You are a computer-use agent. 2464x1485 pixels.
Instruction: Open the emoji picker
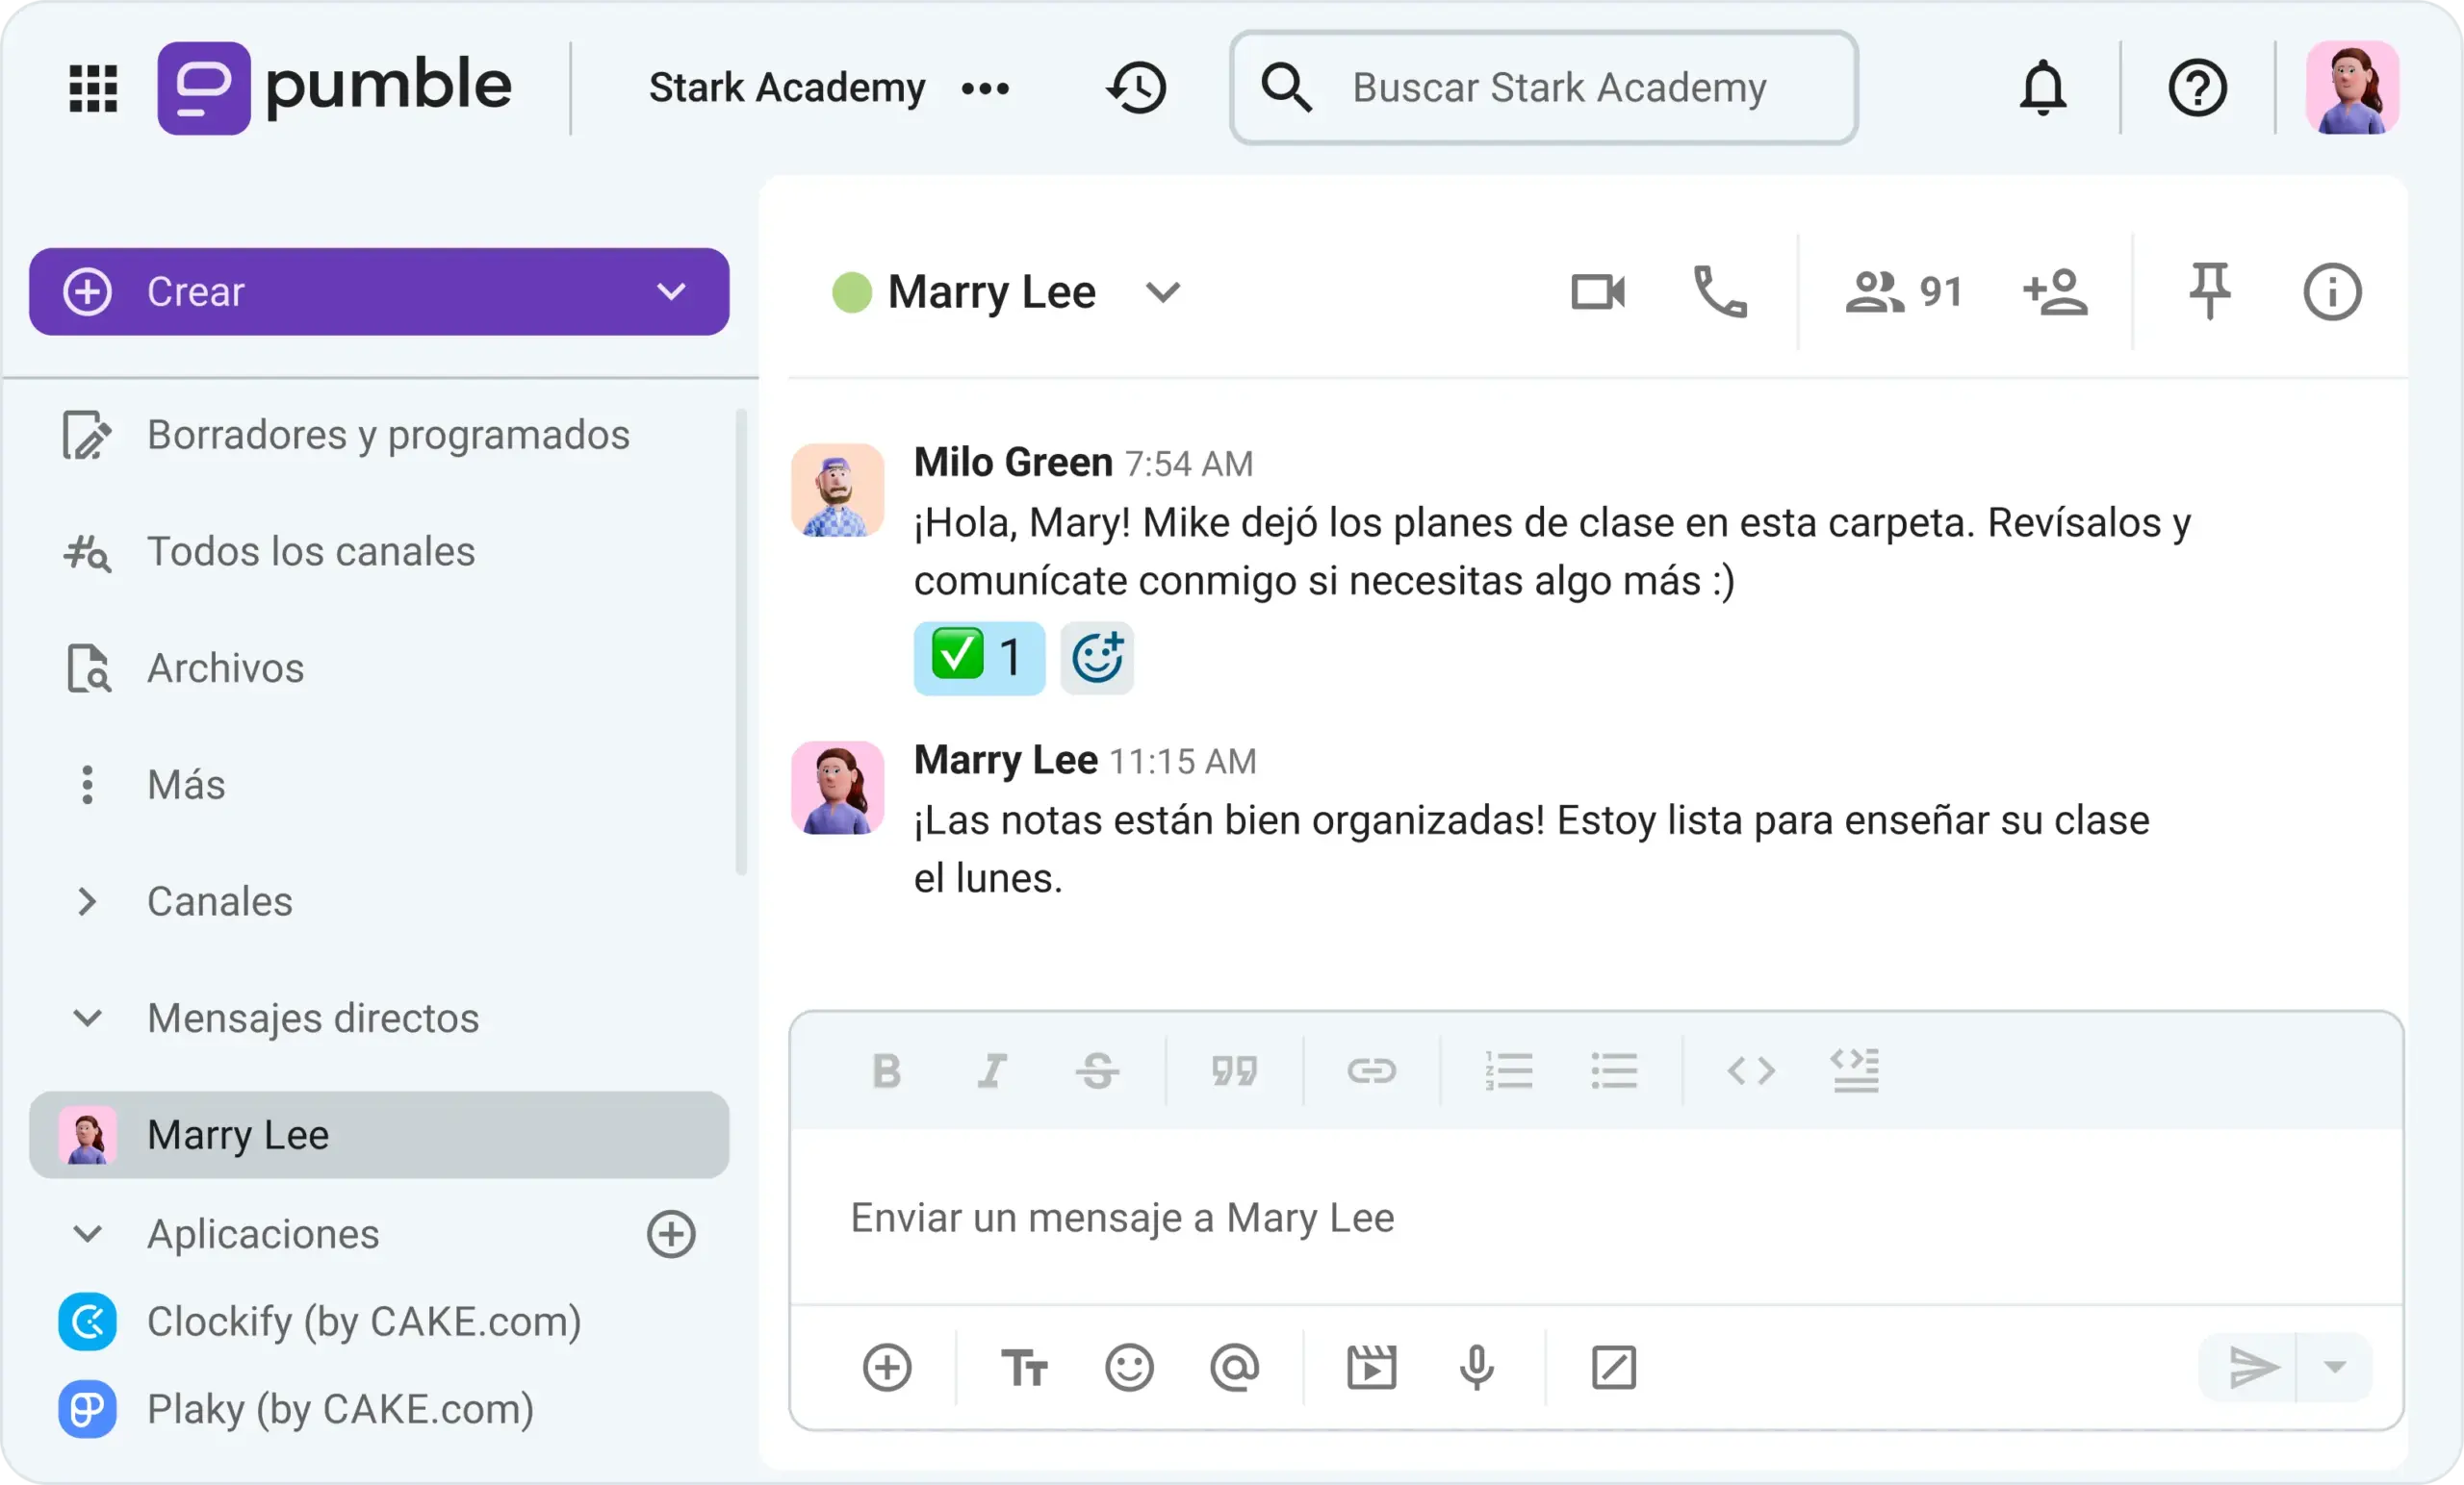[1129, 1368]
